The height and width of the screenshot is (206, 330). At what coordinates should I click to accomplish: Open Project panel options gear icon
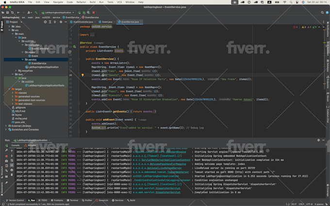pyautogui.click(x=61, y=22)
